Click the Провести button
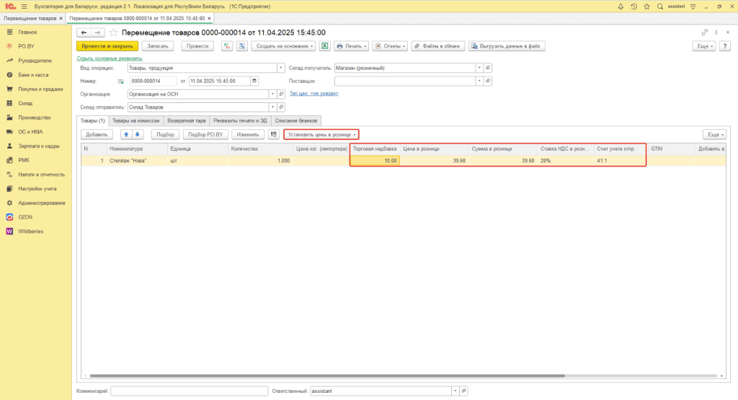Screen dimensions: 738x400 (197, 46)
